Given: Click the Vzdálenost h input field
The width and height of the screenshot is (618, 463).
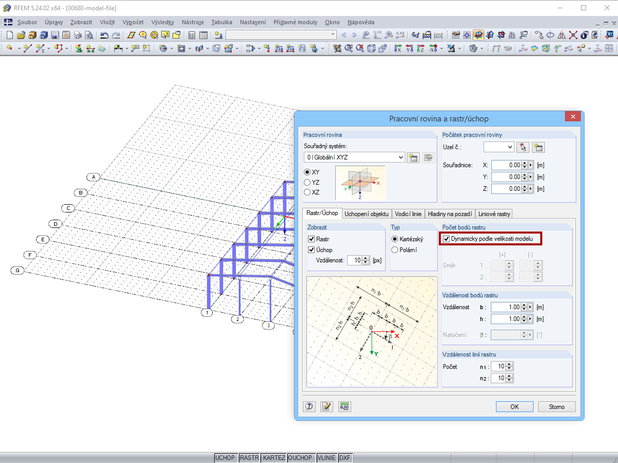Looking at the screenshot, I should 506,319.
